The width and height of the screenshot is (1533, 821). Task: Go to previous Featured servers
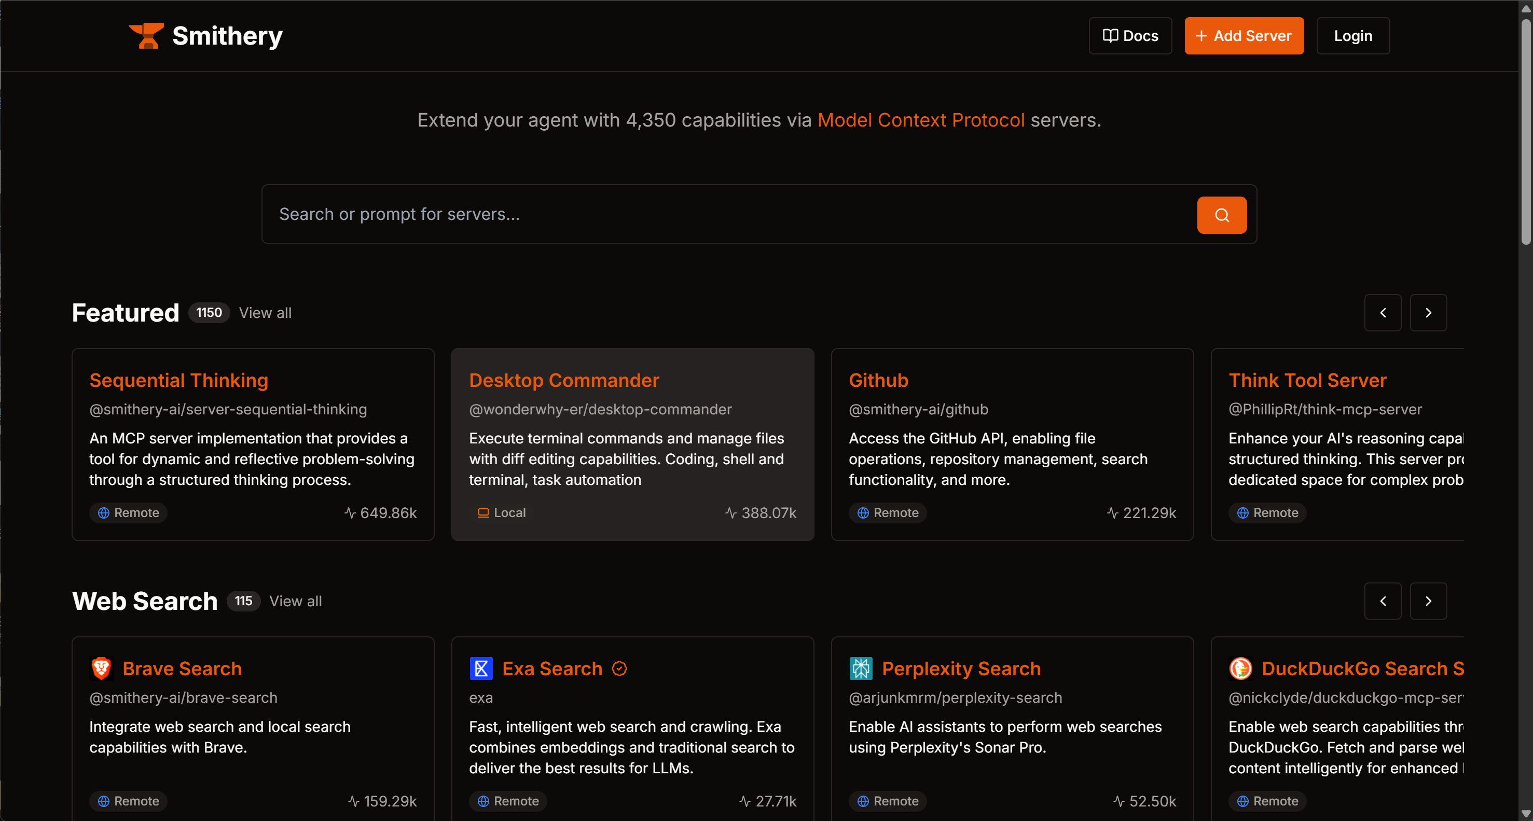1383,313
